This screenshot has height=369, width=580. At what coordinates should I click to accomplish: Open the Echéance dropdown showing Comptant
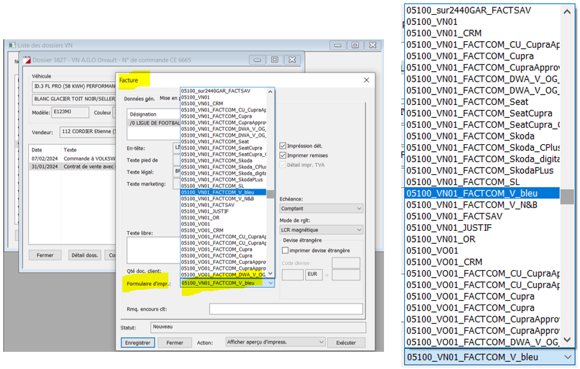pos(321,209)
